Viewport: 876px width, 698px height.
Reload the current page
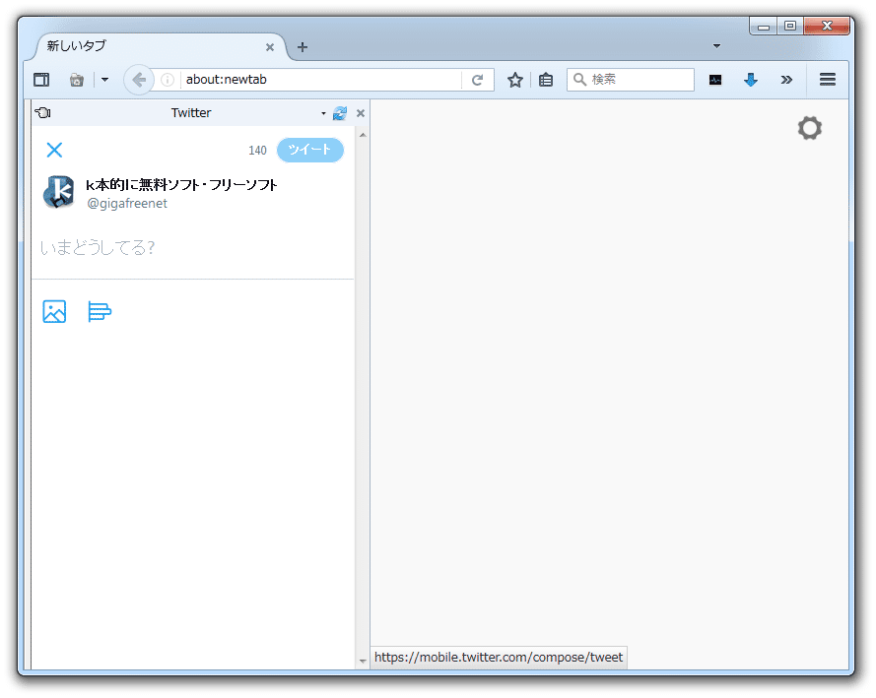[x=477, y=80]
